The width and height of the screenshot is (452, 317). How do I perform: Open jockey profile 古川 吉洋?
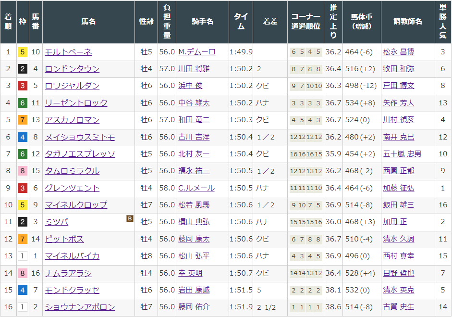coord(194,137)
